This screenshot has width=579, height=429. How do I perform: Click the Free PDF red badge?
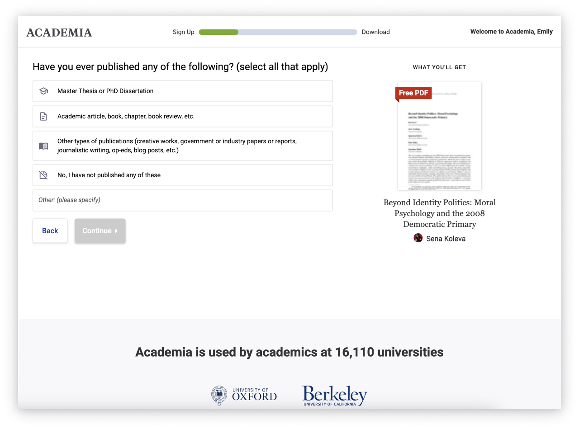coord(413,93)
